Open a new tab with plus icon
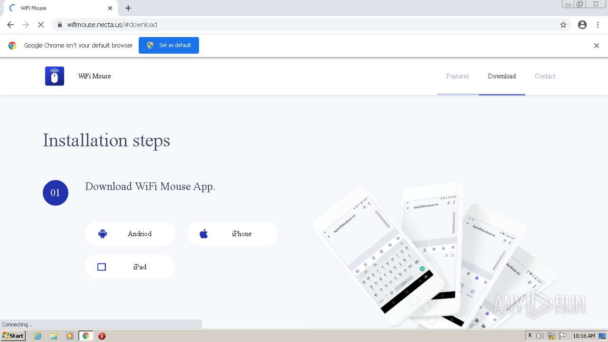Screen dimensions: 608x342 click(128, 8)
